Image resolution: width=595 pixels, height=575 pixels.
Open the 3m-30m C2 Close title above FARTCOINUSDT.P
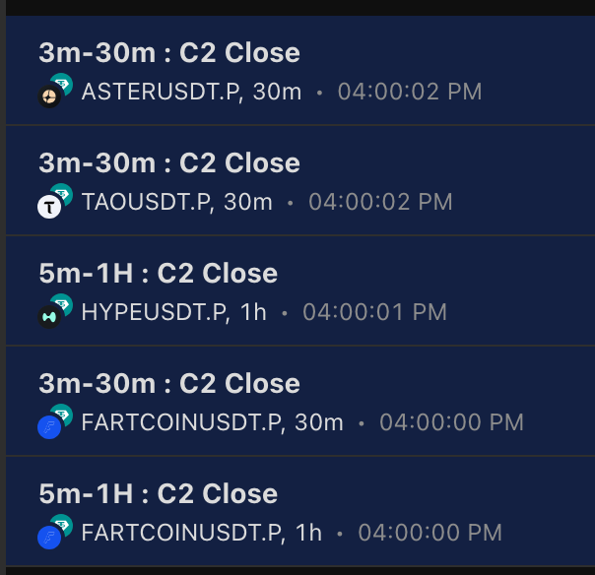pyautogui.click(x=169, y=384)
